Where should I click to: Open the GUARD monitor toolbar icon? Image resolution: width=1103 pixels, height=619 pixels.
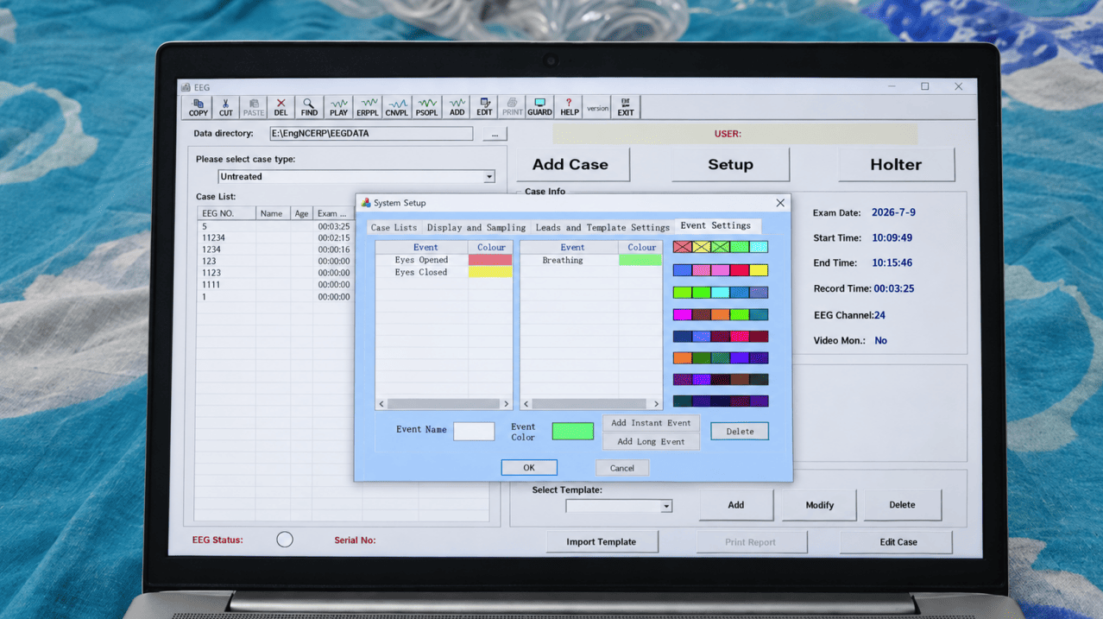pyautogui.click(x=539, y=107)
